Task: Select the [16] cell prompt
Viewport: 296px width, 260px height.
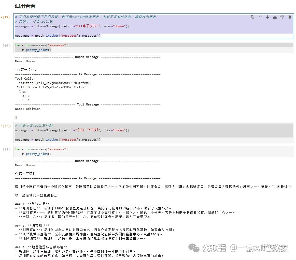Action: pyautogui.click(x=7, y=45)
